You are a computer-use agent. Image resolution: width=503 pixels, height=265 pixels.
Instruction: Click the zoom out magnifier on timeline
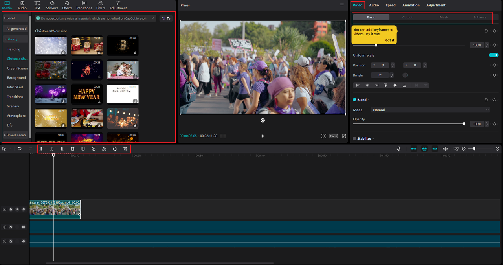[464, 149]
